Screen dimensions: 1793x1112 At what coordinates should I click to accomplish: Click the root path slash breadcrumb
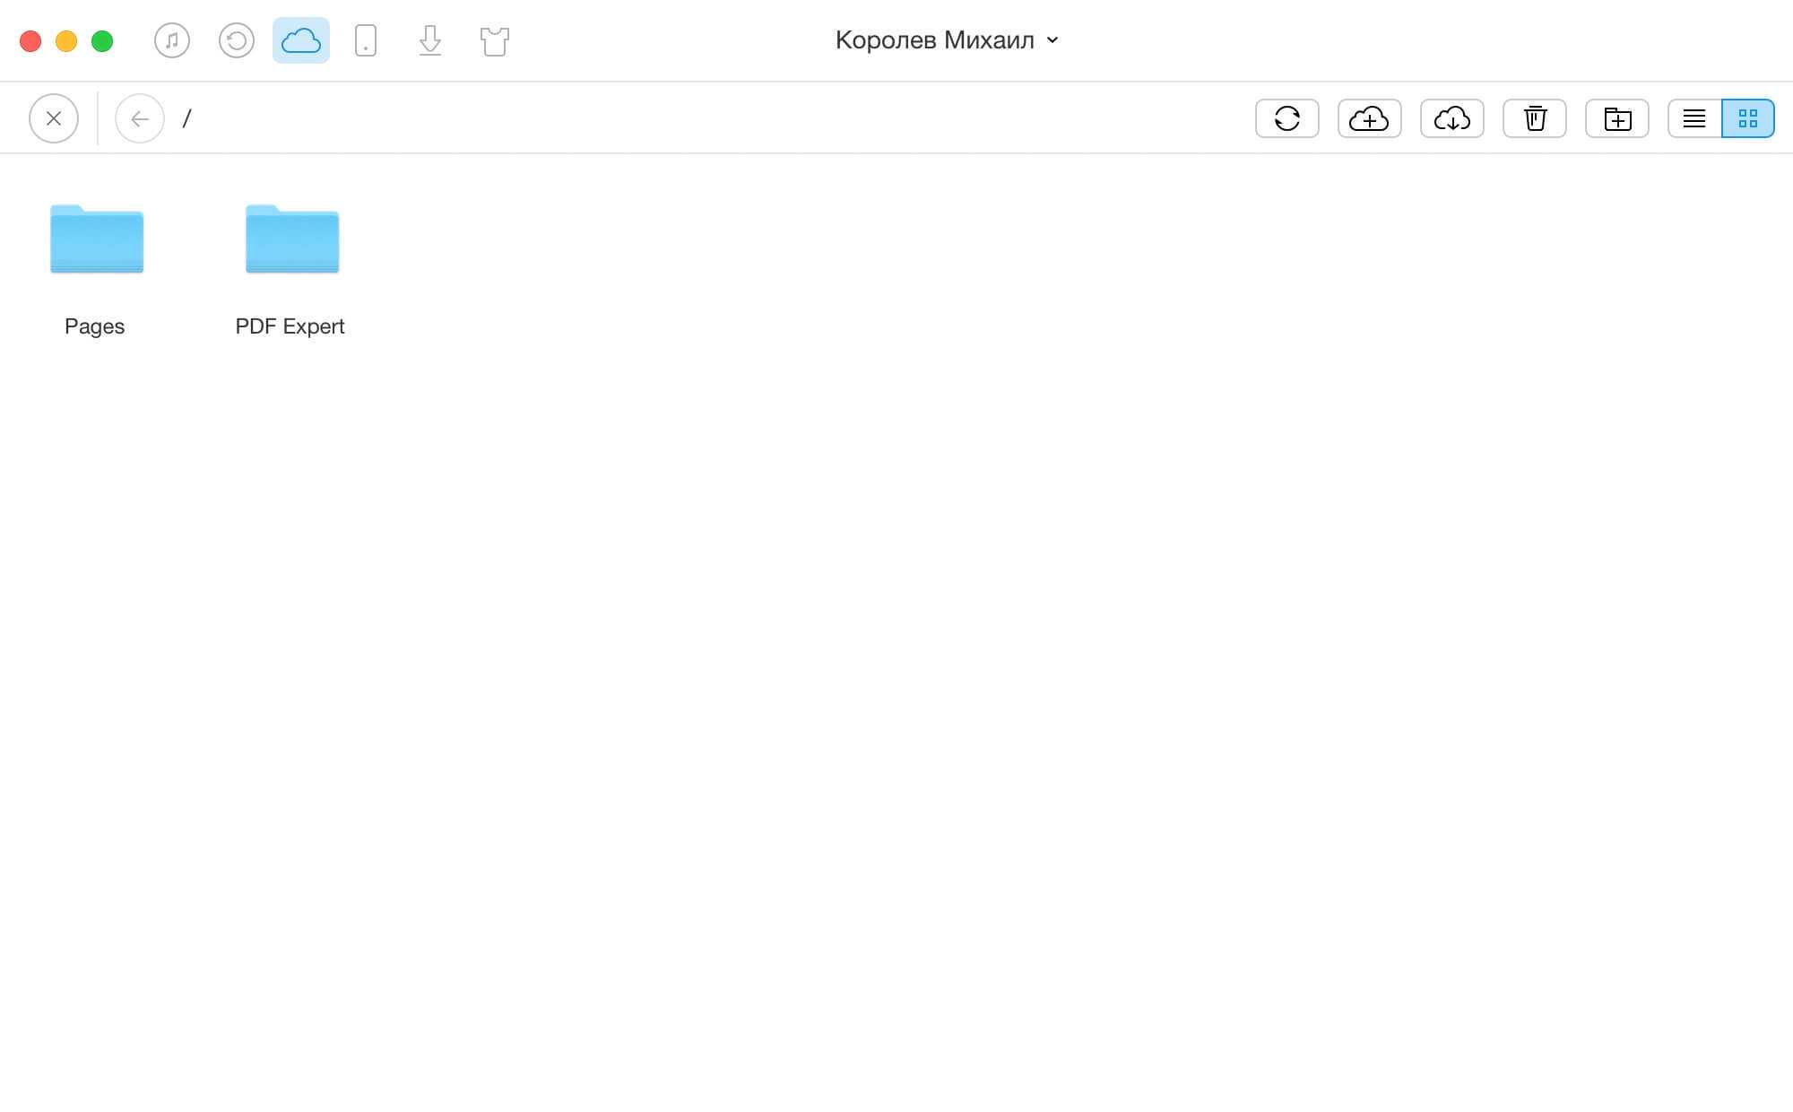tap(186, 118)
